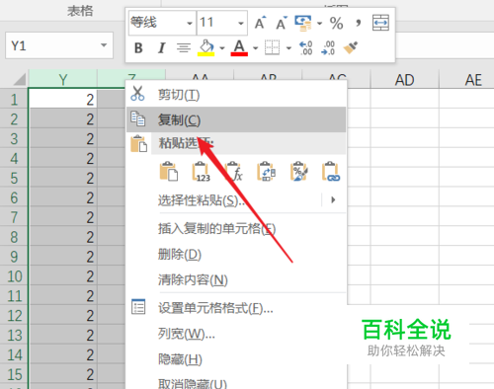Apply percent style format
Image resolution: width=494 pixels, height=389 pixels.
click(x=336, y=23)
